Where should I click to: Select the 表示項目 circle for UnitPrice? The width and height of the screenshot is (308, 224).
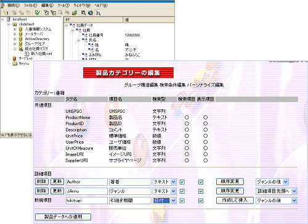coord(205,136)
